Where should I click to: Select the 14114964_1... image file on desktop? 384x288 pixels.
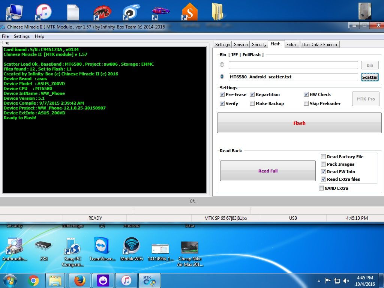pos(160,252)
